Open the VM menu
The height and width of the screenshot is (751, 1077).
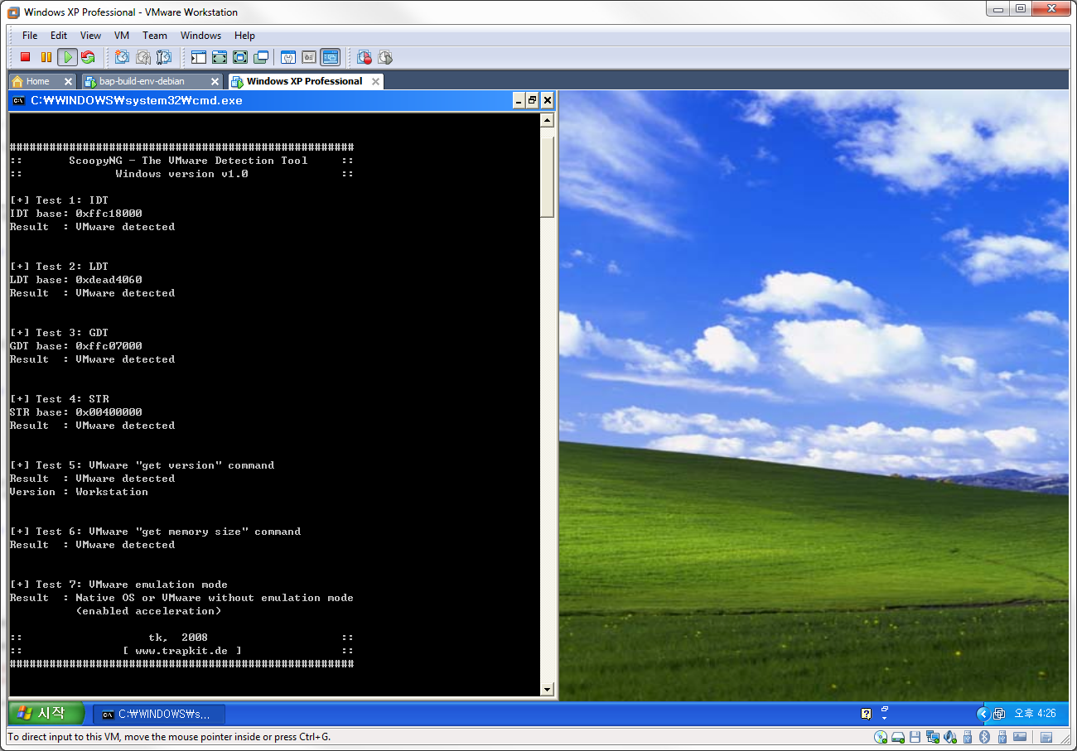pos(122,36)
